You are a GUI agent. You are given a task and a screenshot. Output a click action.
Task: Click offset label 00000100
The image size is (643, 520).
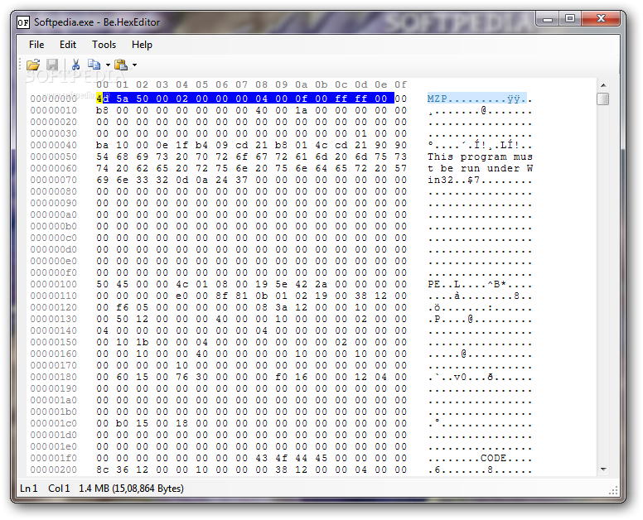point(54,284)
